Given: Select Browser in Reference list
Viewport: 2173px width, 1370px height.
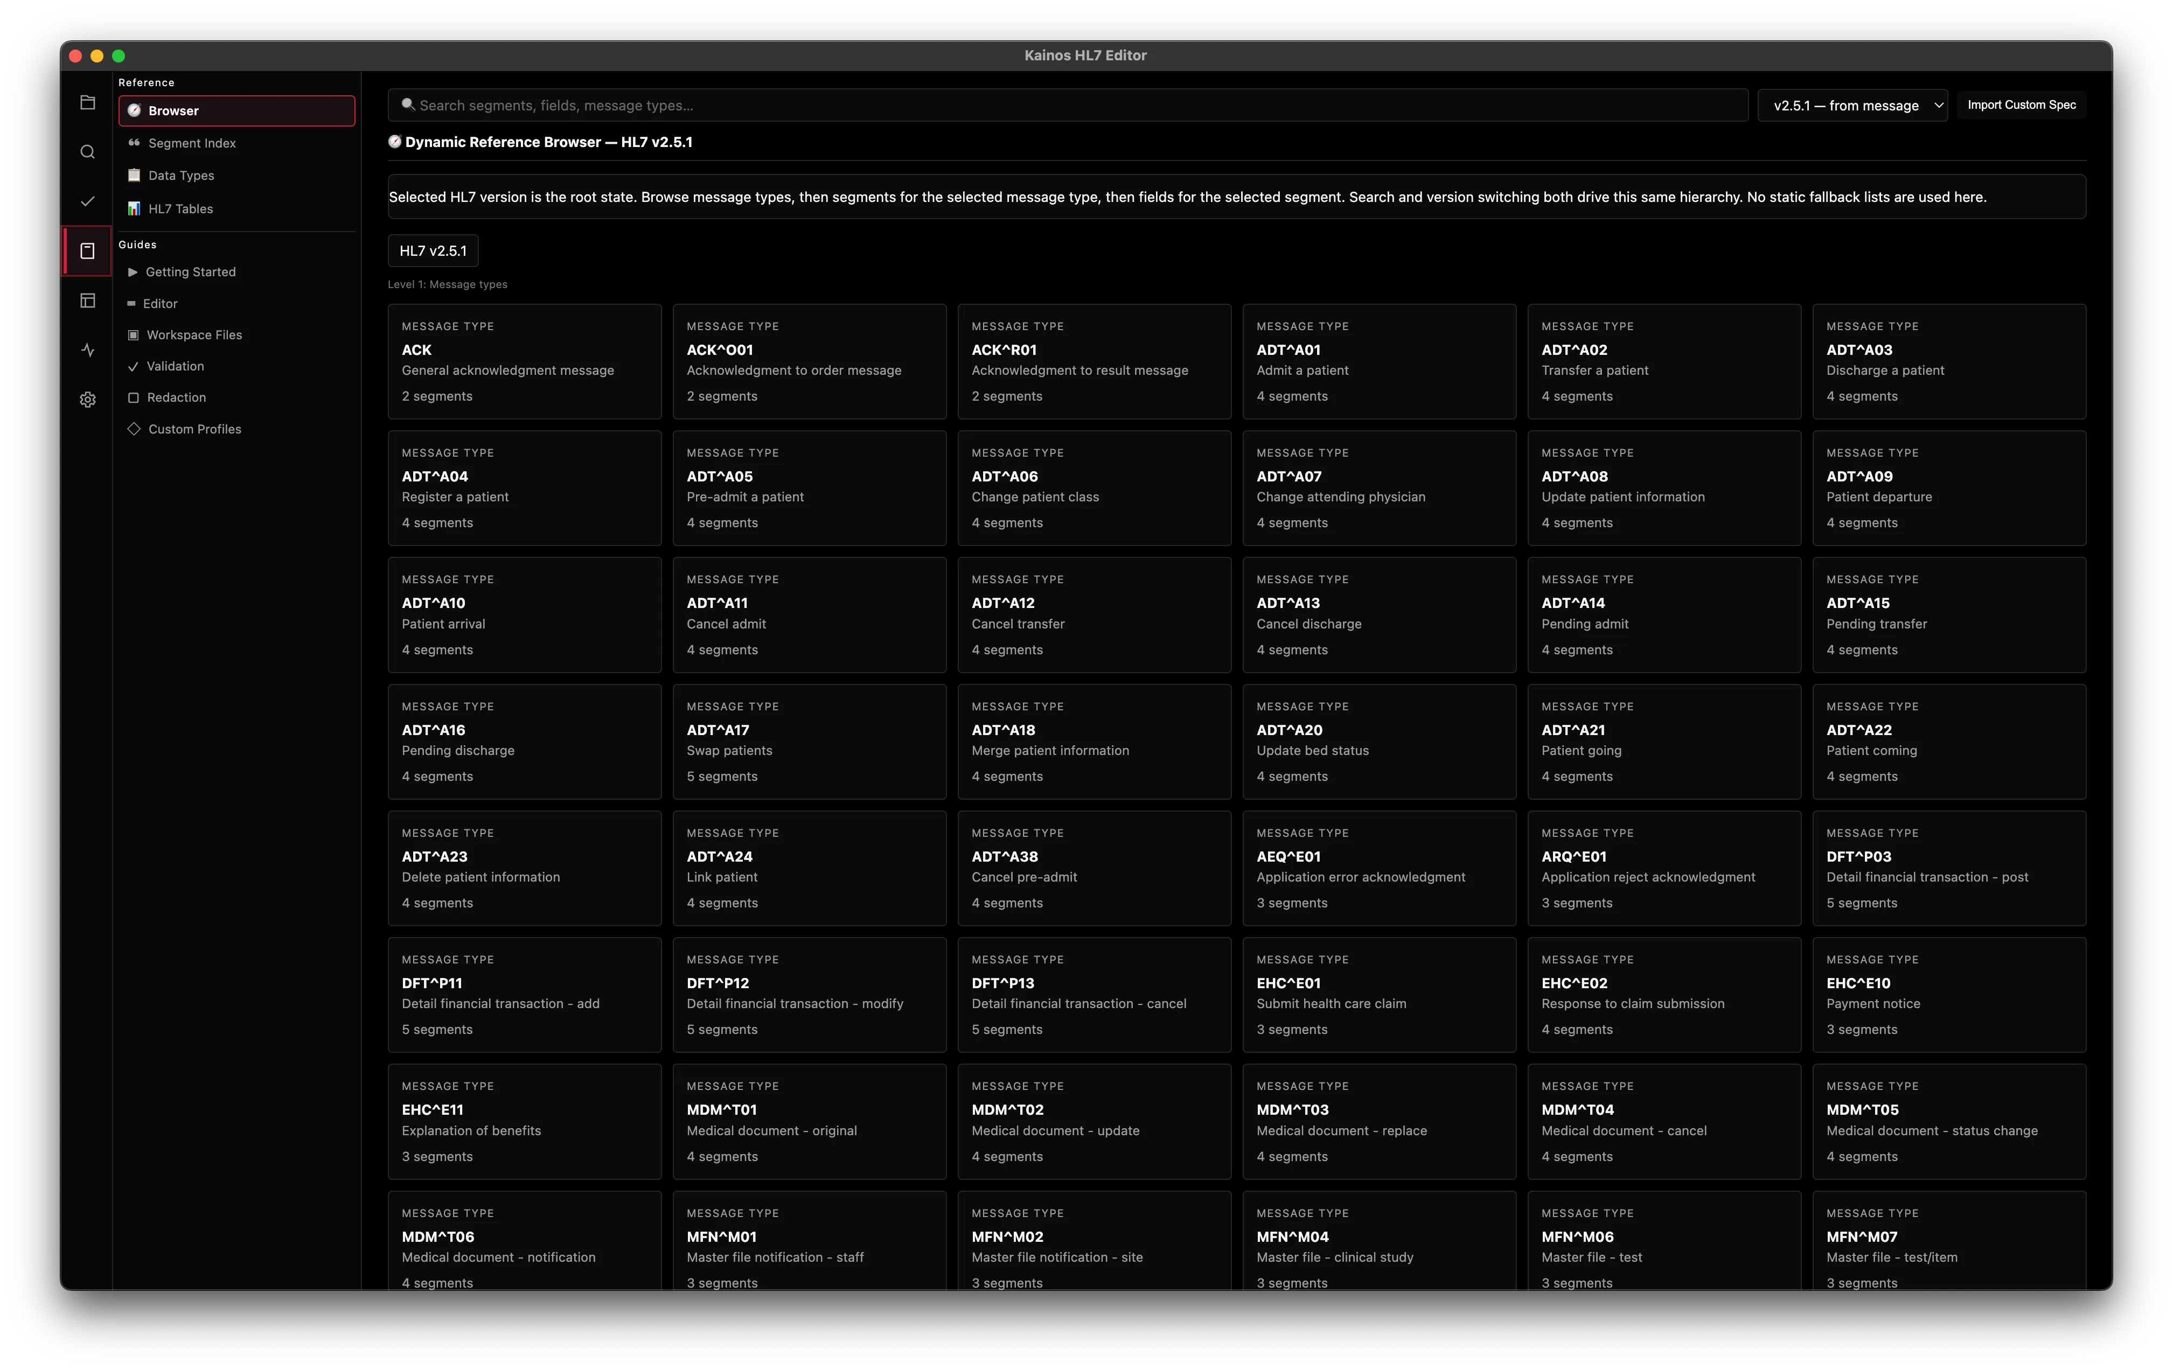Looking at the screenshot, I should [236, 111].
